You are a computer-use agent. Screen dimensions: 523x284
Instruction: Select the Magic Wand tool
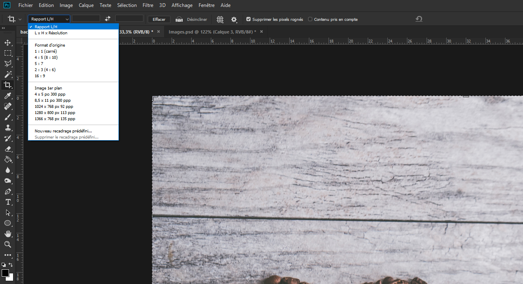(7, 74)
